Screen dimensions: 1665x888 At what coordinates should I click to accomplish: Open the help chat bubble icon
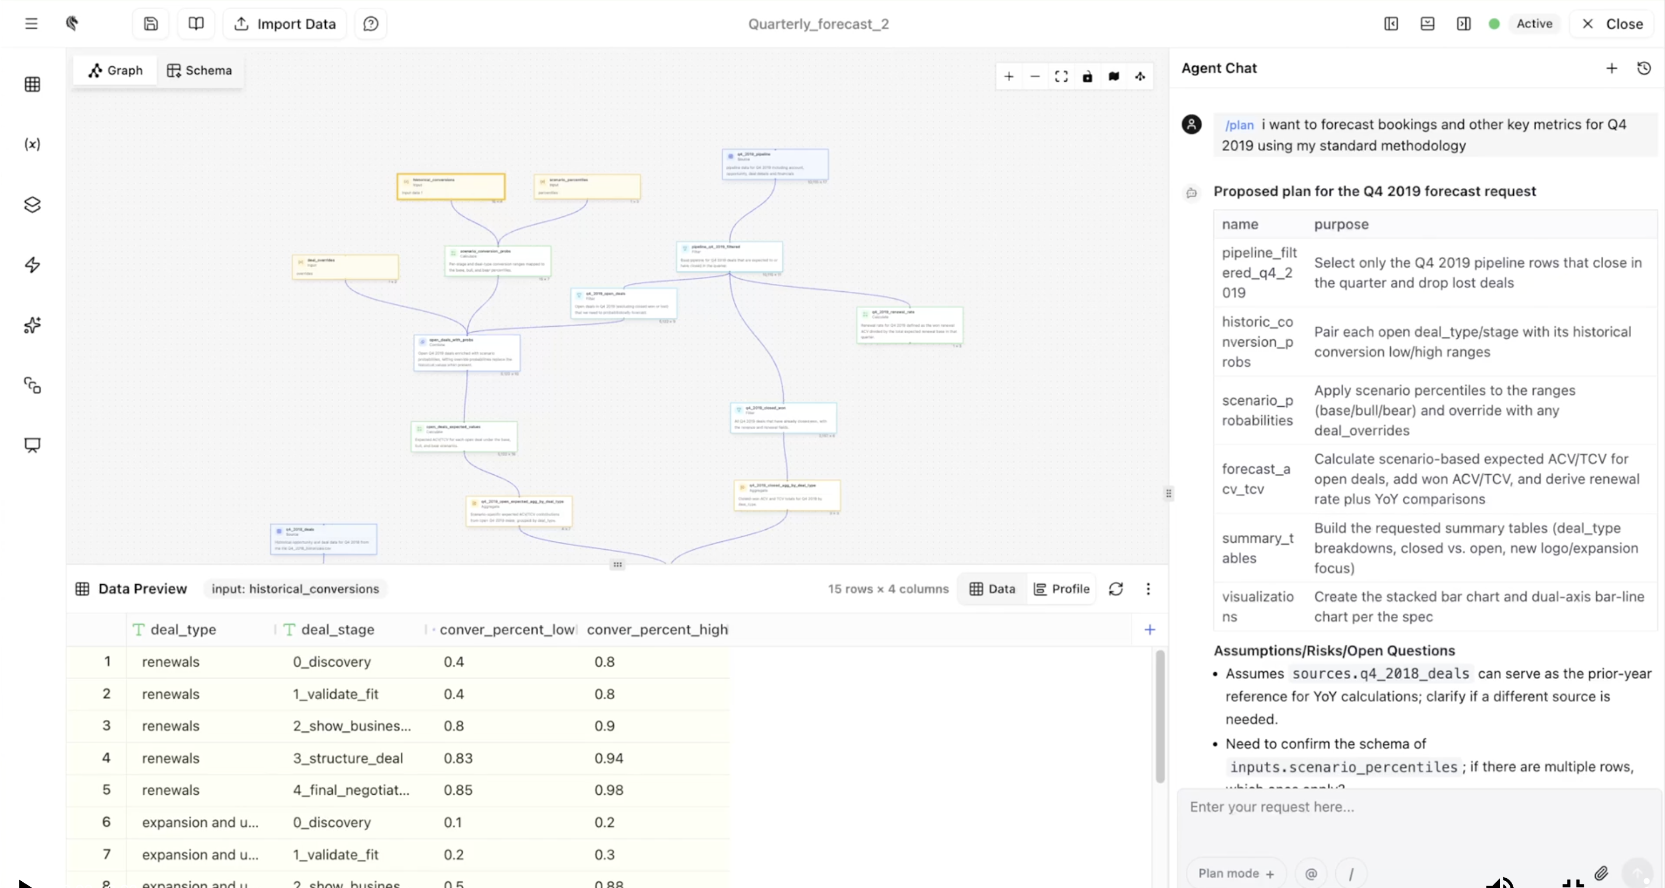click(370, 24)
